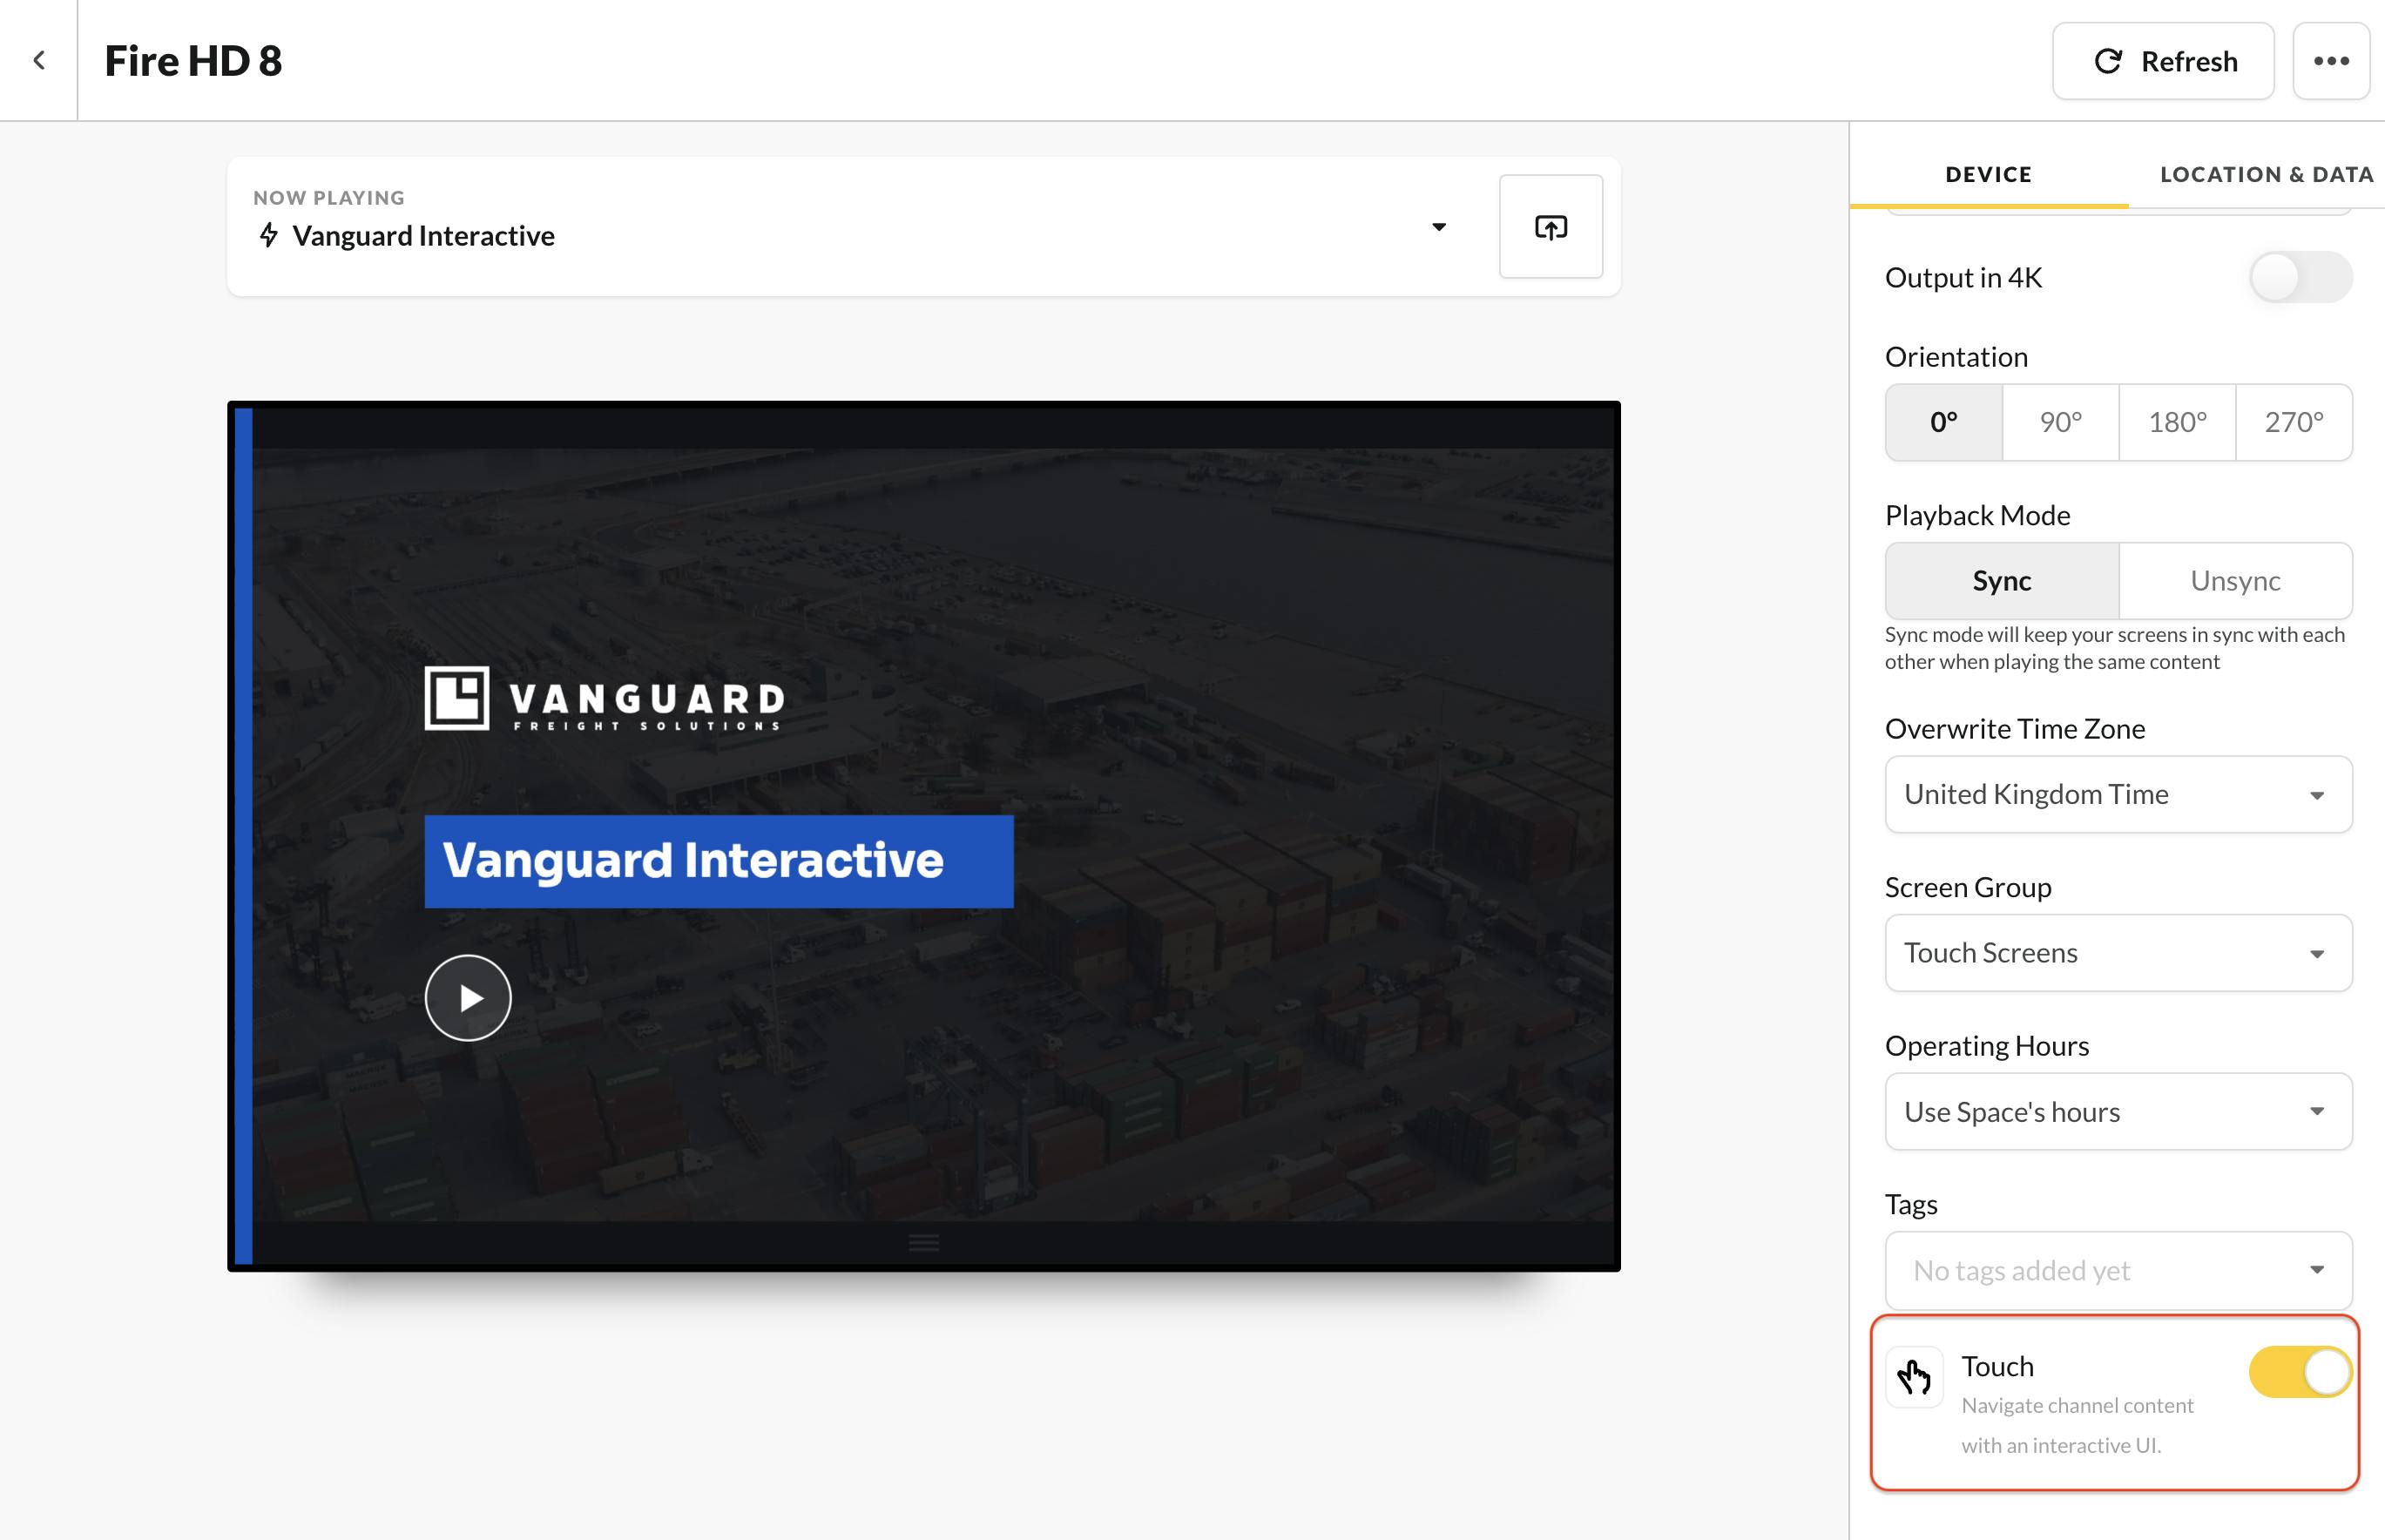Screen dimensions: 2385x1540
Task: Disable the Touch toggle
Action: pyautogui.click(x=2300, y=1372)
